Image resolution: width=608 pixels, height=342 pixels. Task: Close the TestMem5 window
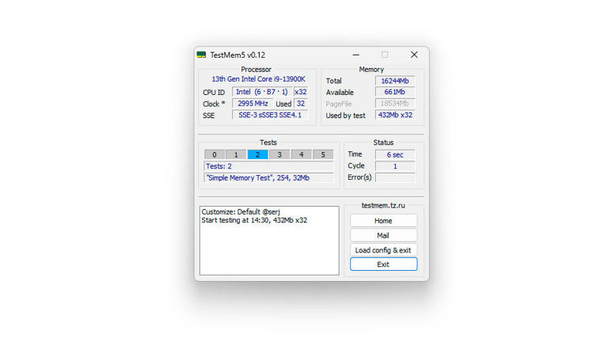tap(413, 55)
